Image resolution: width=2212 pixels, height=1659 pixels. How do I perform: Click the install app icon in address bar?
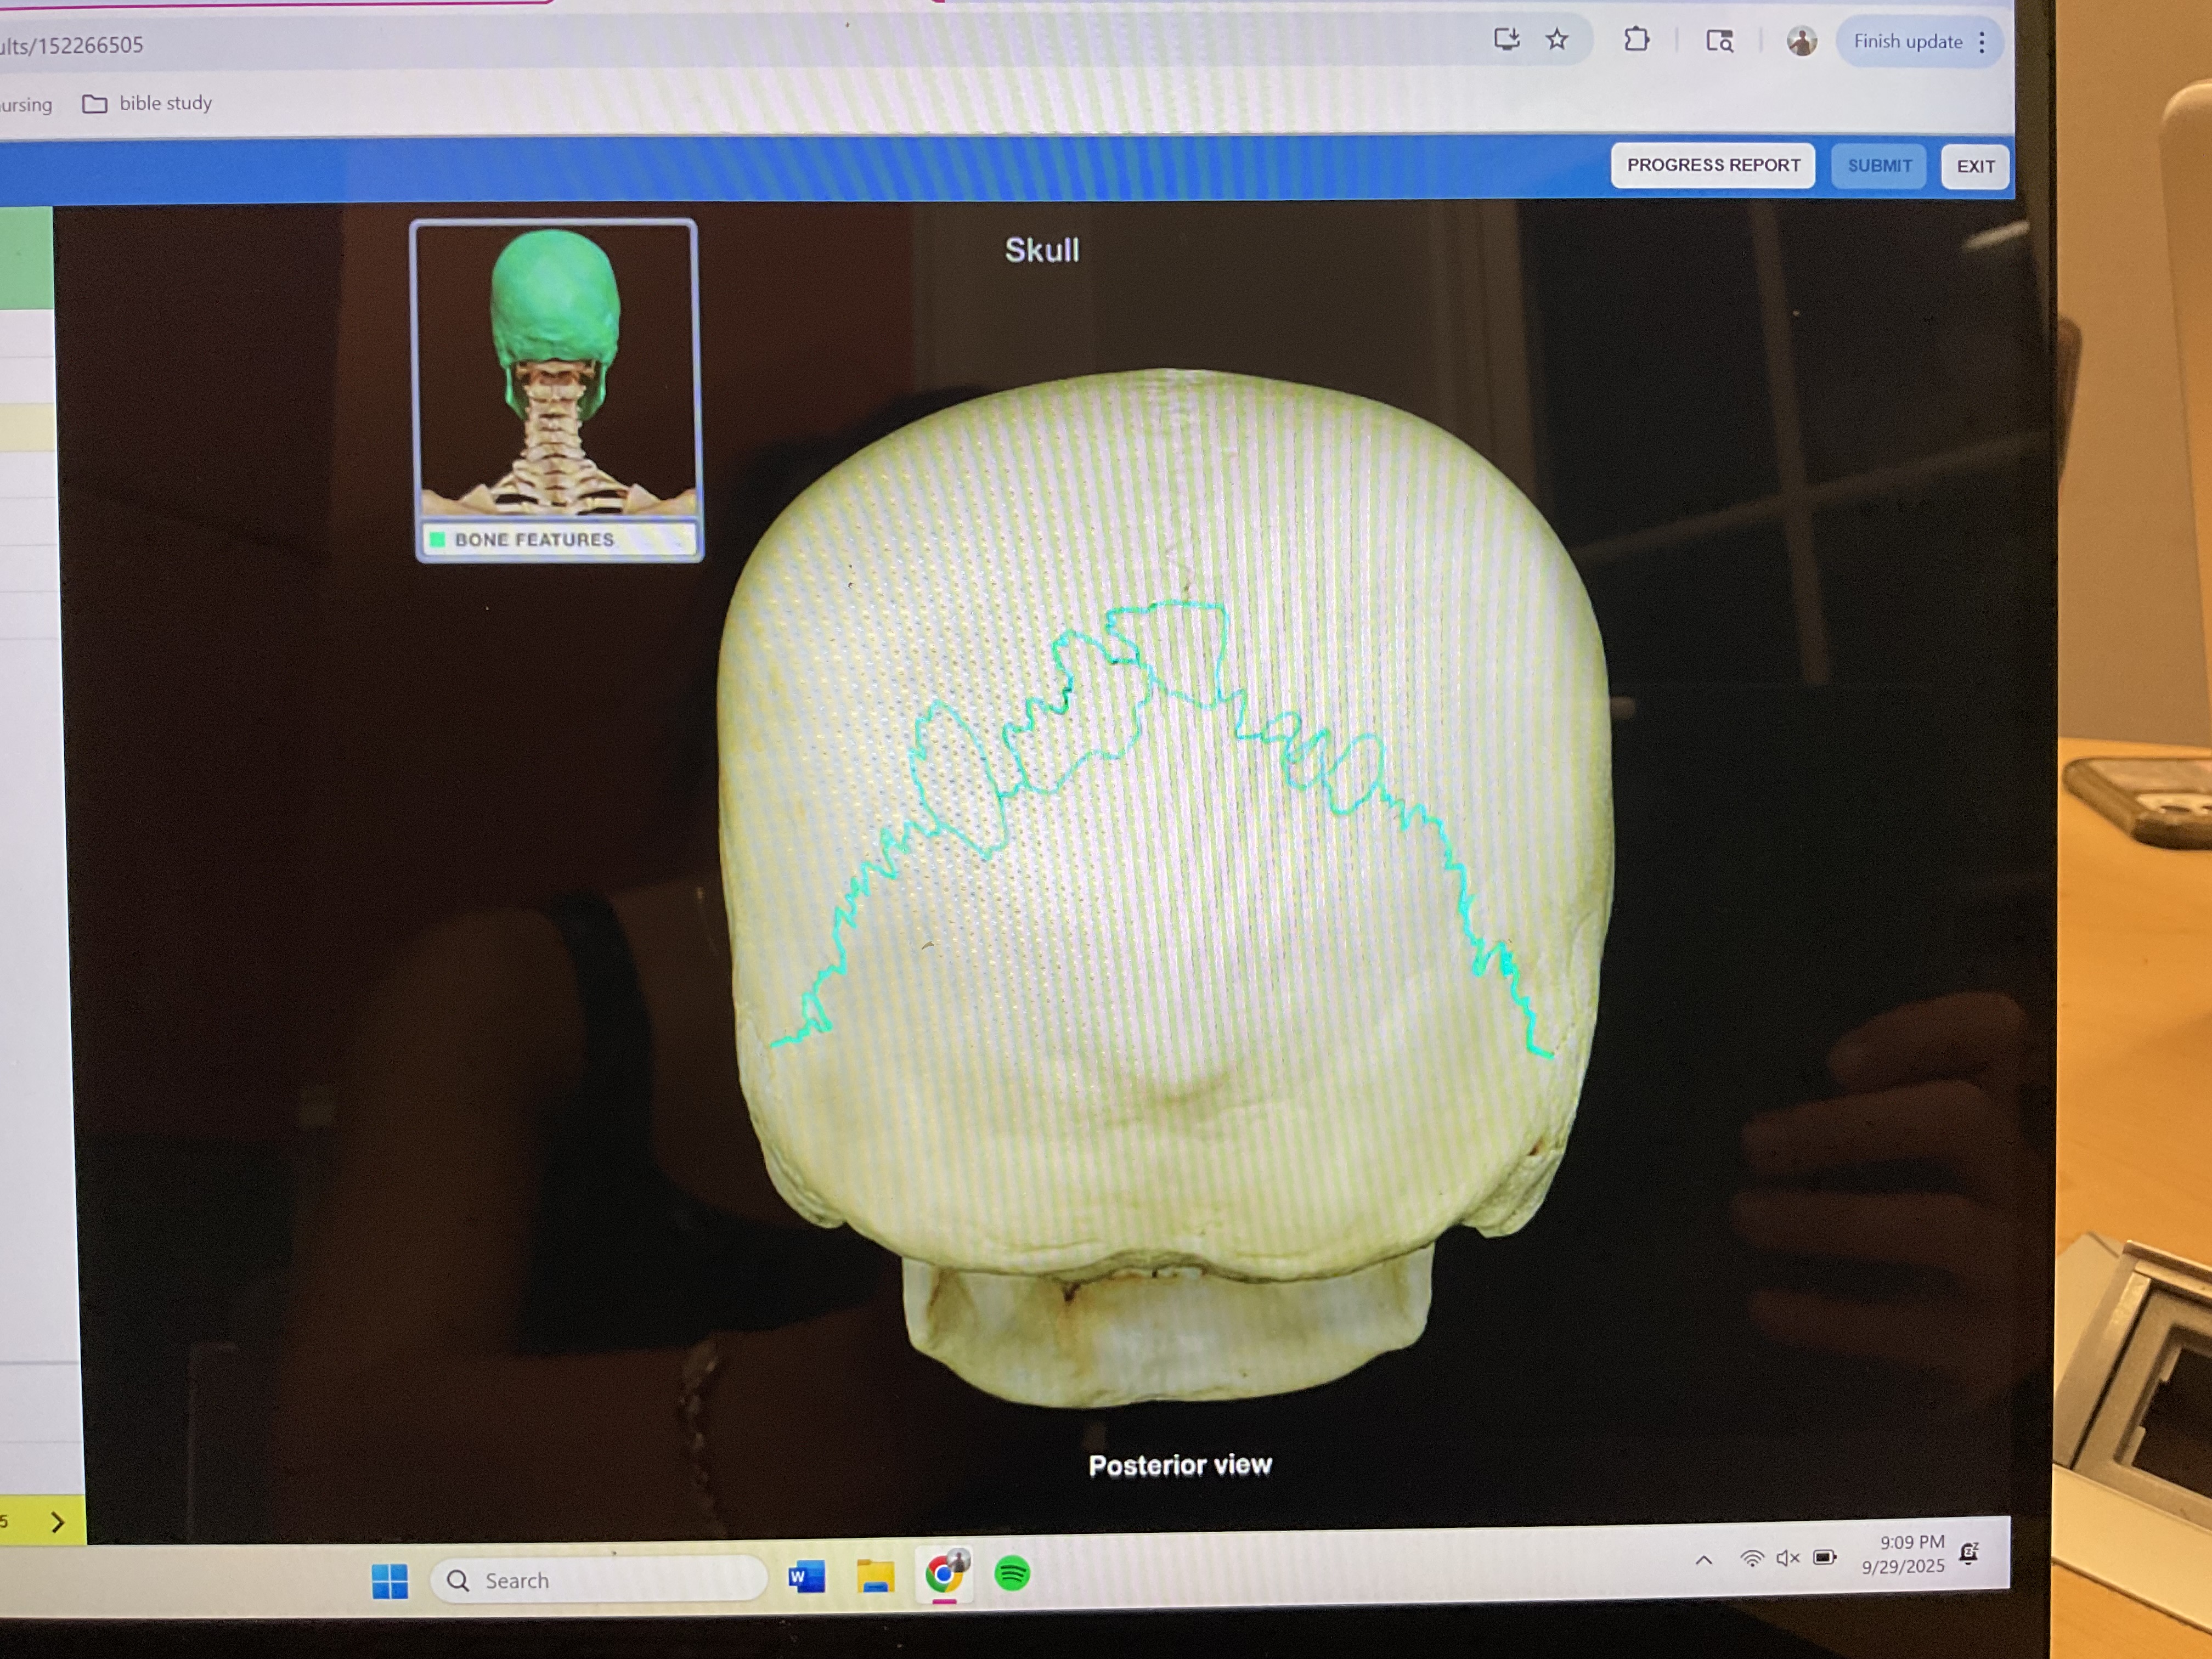(x=1506, y=40)
